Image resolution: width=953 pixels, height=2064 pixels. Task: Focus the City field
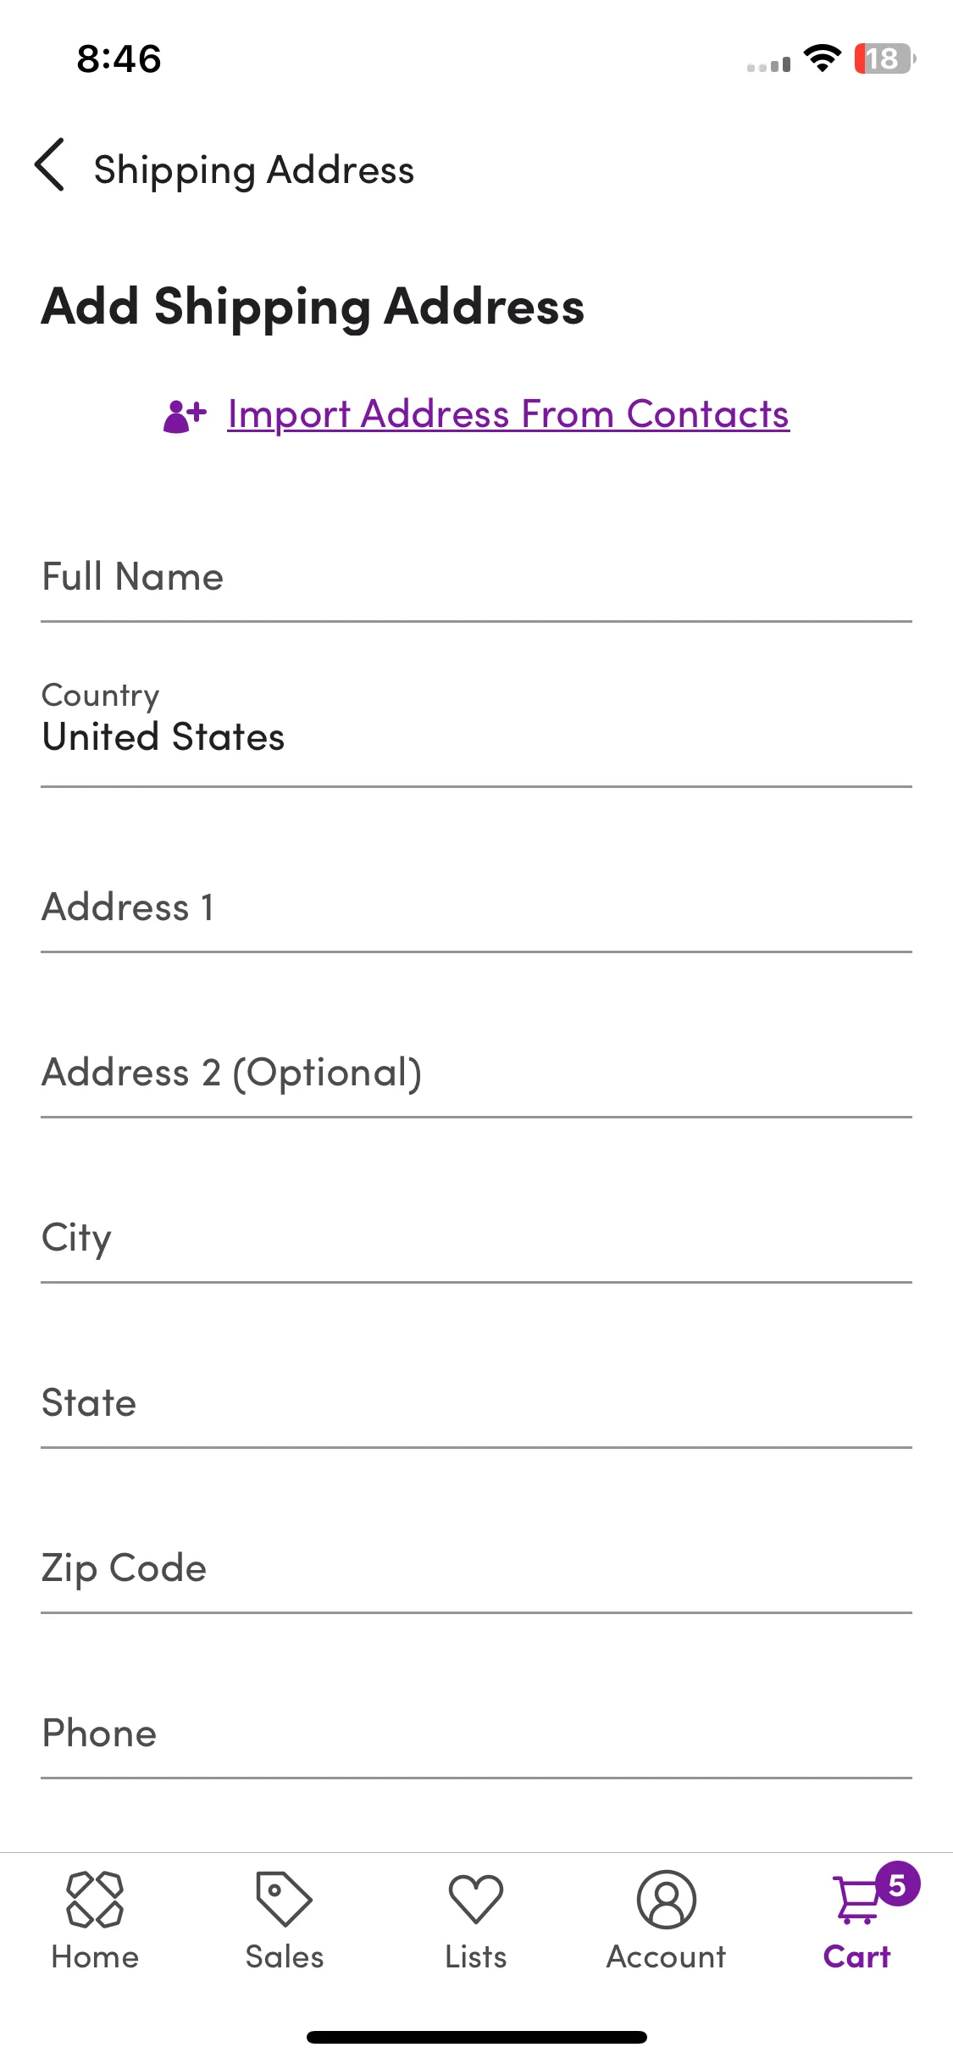(476, 1237)
